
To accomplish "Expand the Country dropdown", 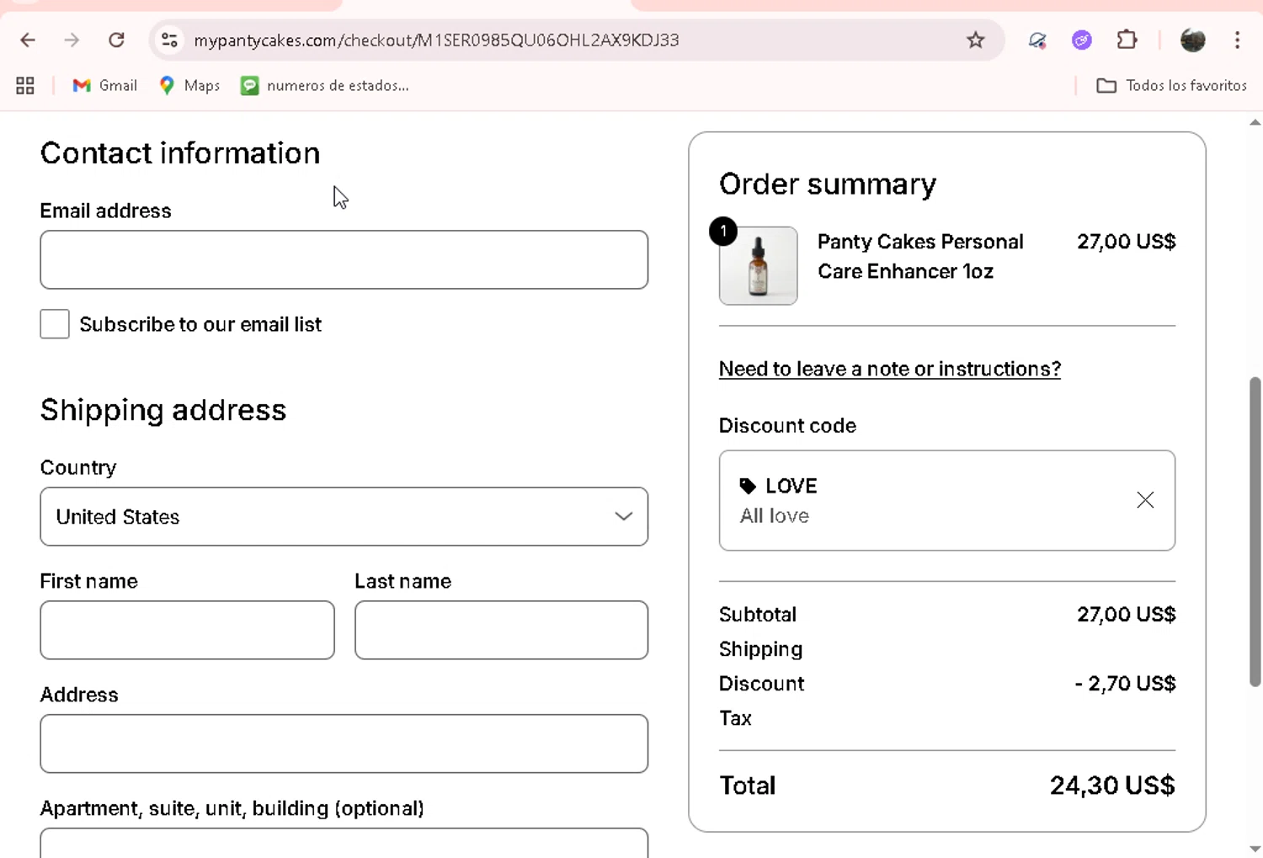I will point(344,516).
